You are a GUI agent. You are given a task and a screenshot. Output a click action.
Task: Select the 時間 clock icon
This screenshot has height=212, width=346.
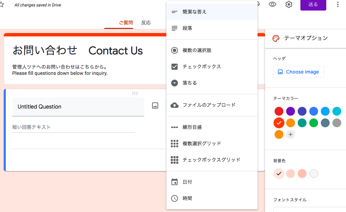(175, 198)
